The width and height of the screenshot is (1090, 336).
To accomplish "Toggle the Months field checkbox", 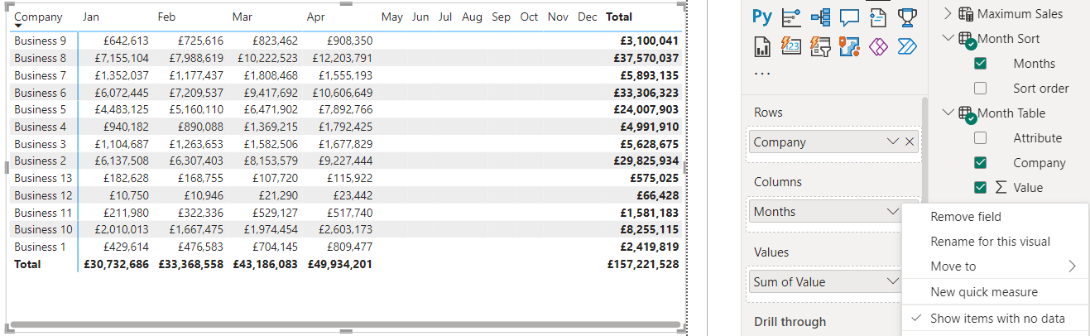I will tap(981, 64).
